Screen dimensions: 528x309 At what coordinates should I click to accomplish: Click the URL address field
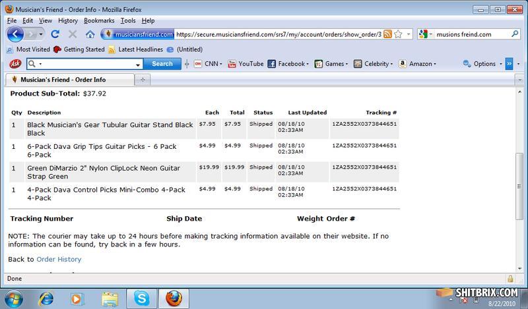(x=279, y=34)
